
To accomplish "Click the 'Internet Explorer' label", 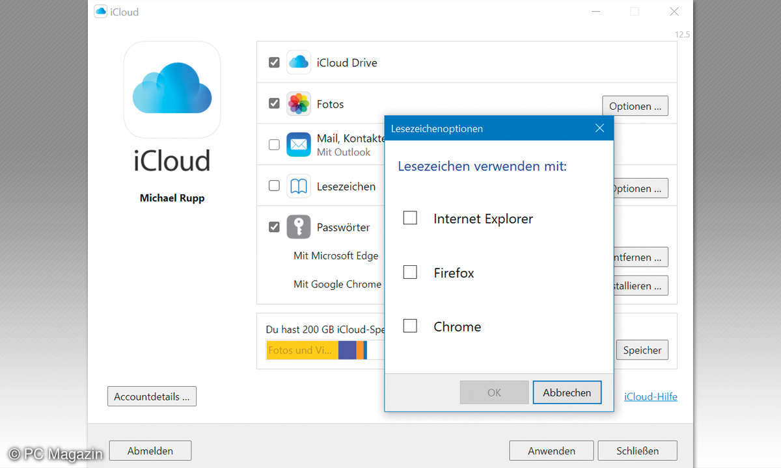I will pyautogui.click(x=483, y=219).
